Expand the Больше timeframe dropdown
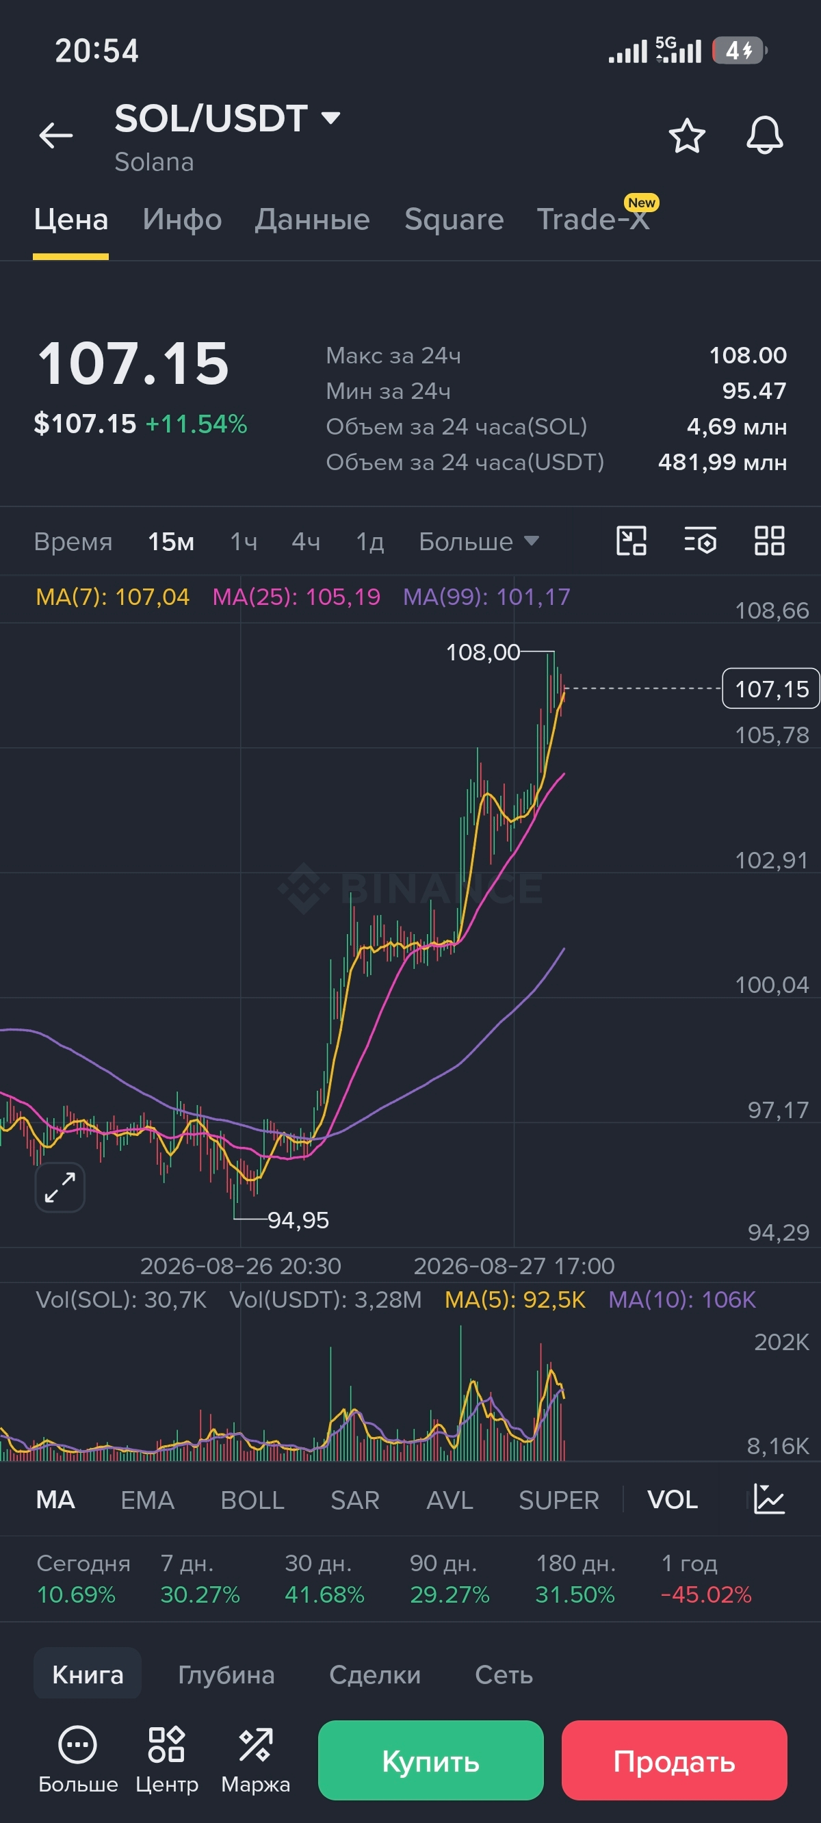Viewport: 821px width, 1823px height. [479, 541]
